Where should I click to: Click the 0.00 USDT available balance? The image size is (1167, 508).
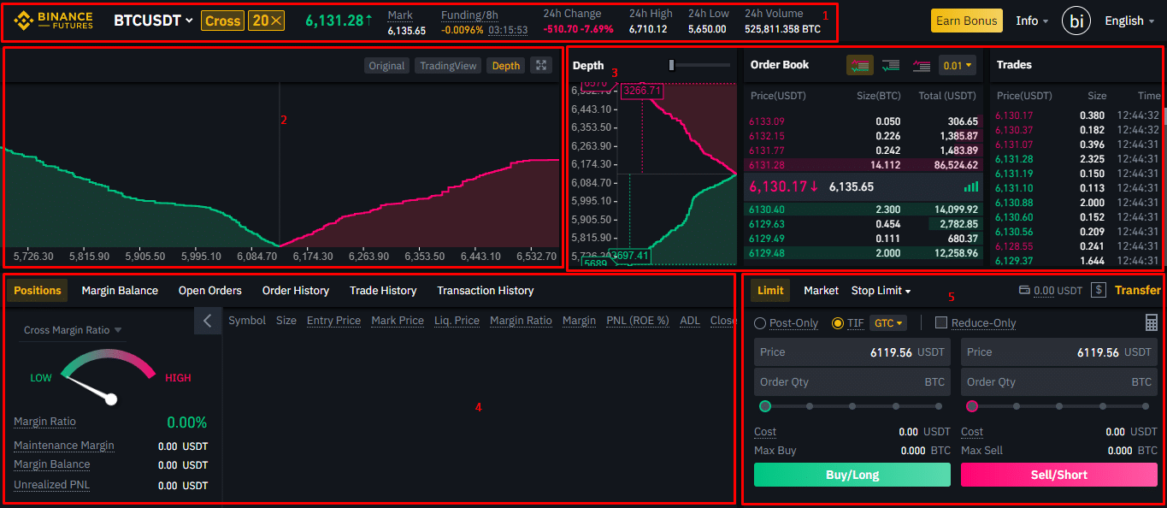pos(1058,291)
